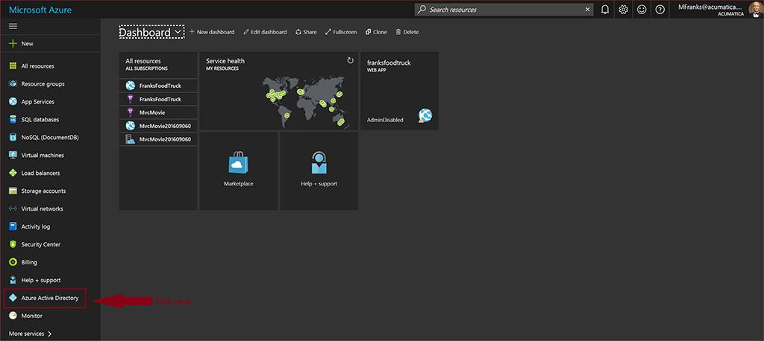Screen dimensions: 764x341
Task: Click New dashboard in toolbar
Action: tap(212, 32)
